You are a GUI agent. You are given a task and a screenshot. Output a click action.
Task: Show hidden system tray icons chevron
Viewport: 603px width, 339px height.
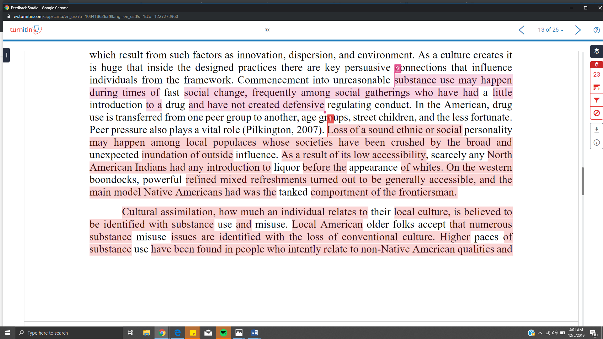pos(540,333)
